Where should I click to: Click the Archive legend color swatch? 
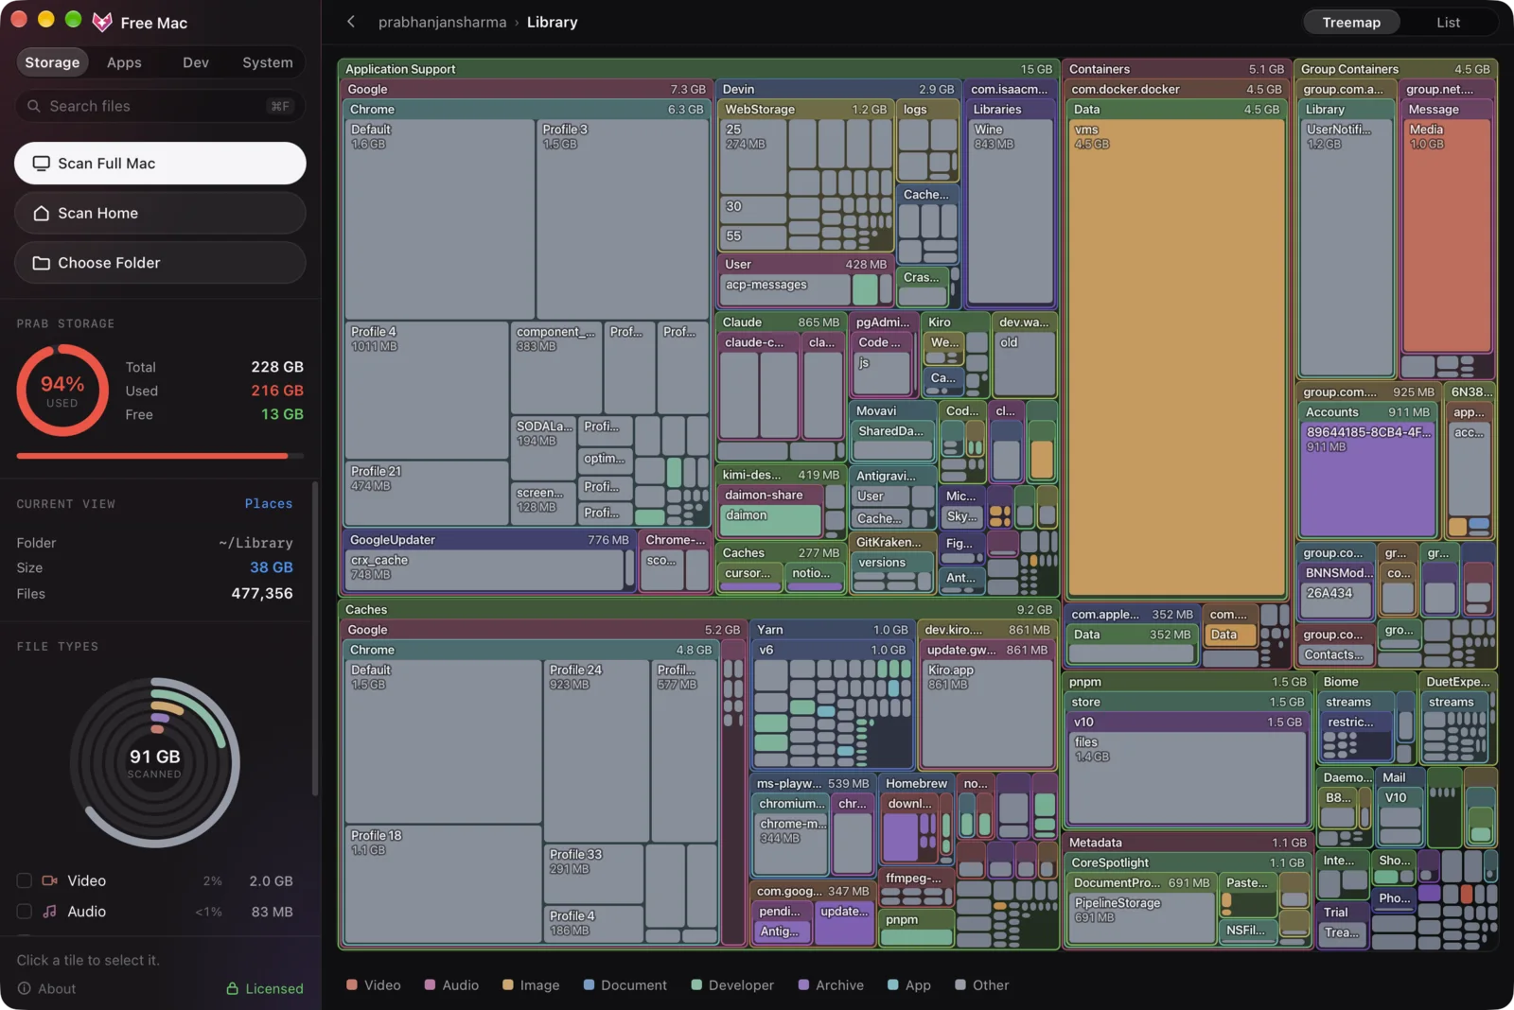click(803, 984)
